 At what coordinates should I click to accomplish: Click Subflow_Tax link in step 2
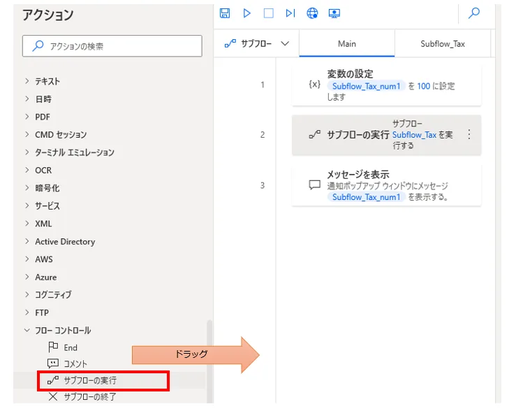(414, 135)
